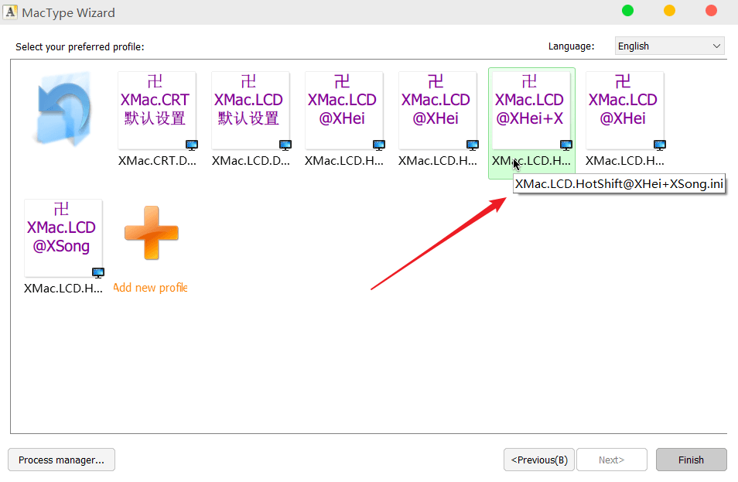Choose the XMac.LCD 默认设置 profile thumbnail
The height and width of the screenshot is (482, 738).
(251, 111)
